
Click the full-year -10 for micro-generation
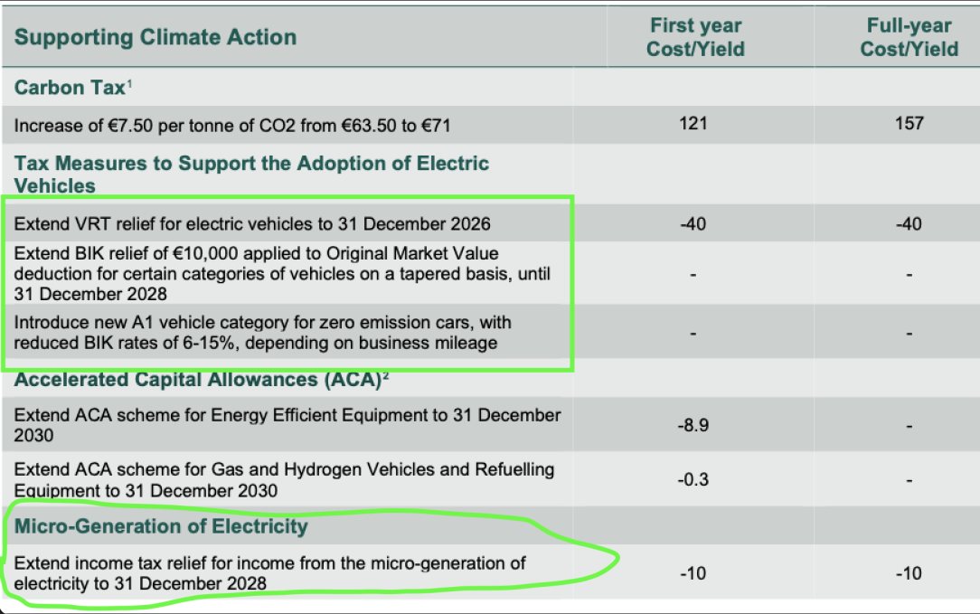[909, 572]
